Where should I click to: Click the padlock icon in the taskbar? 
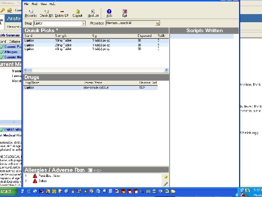[x=73, y=191]
